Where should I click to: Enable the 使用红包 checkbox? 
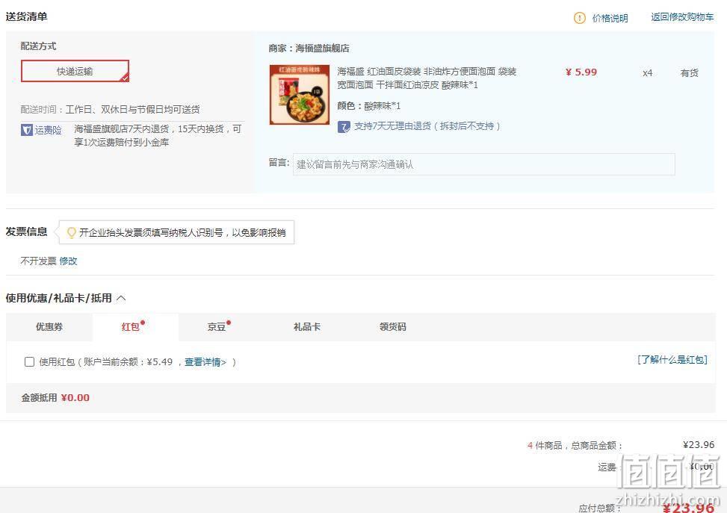pyautogui.click(x=29, y=361)
